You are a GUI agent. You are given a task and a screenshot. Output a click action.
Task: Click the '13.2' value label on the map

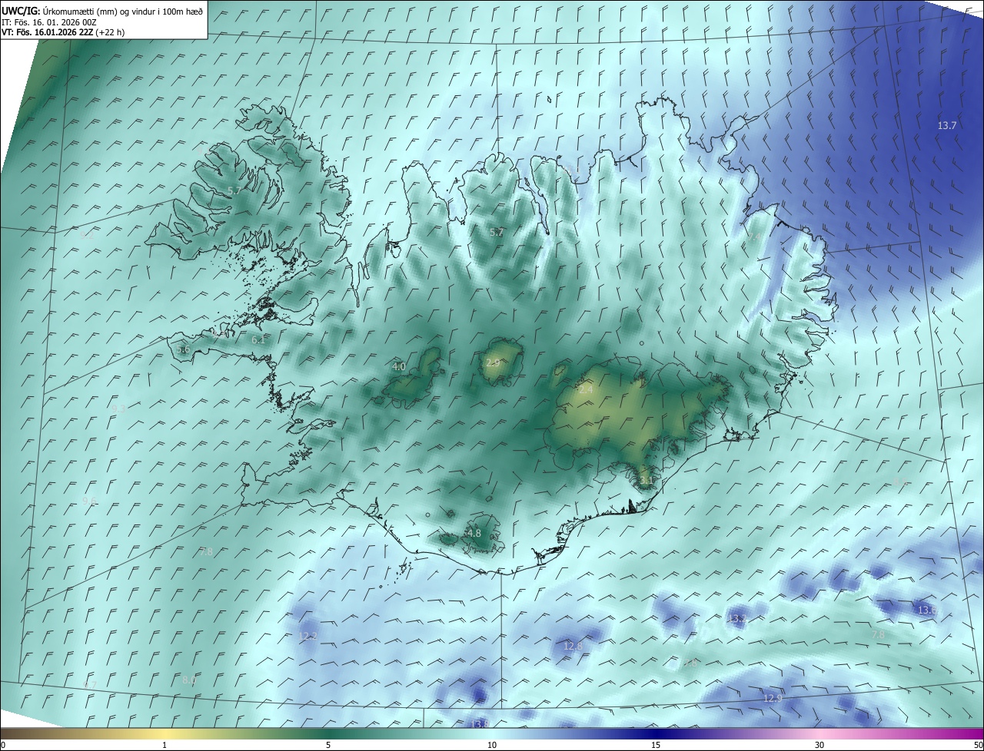tap(737, 619)
